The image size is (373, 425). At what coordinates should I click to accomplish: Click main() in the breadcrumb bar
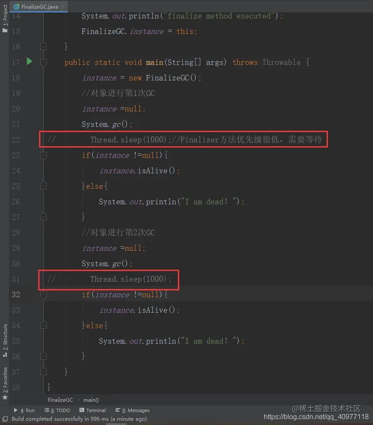[91, 400]
